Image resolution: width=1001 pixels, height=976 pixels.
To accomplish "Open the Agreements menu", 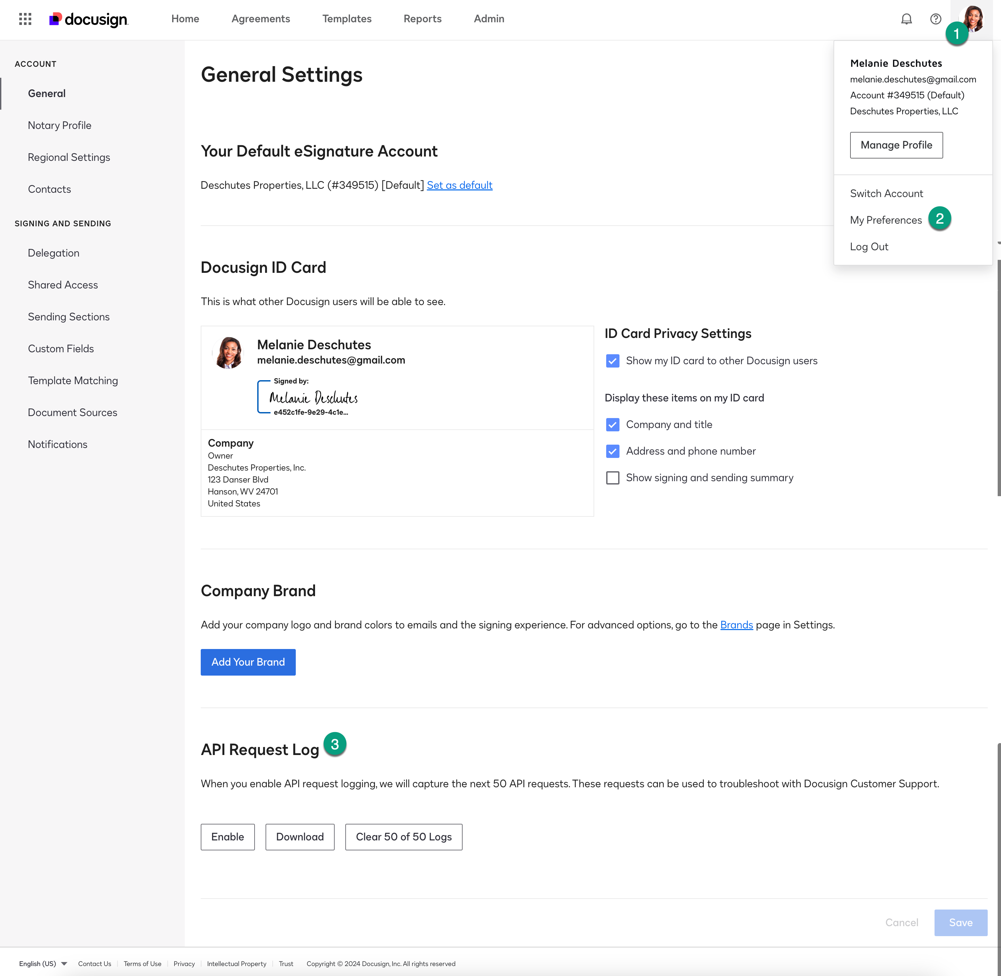I will point(260,19).
